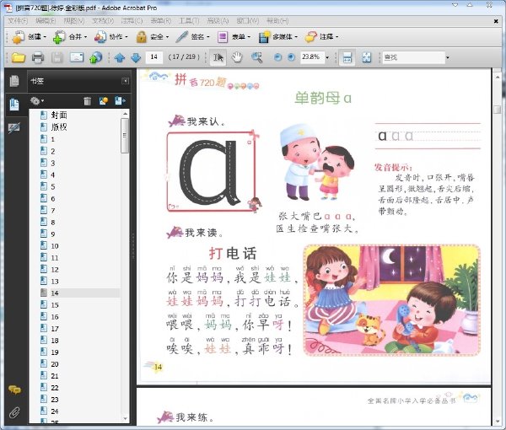
Task: Click the New bookmark icon
Action: click(104, 101)
